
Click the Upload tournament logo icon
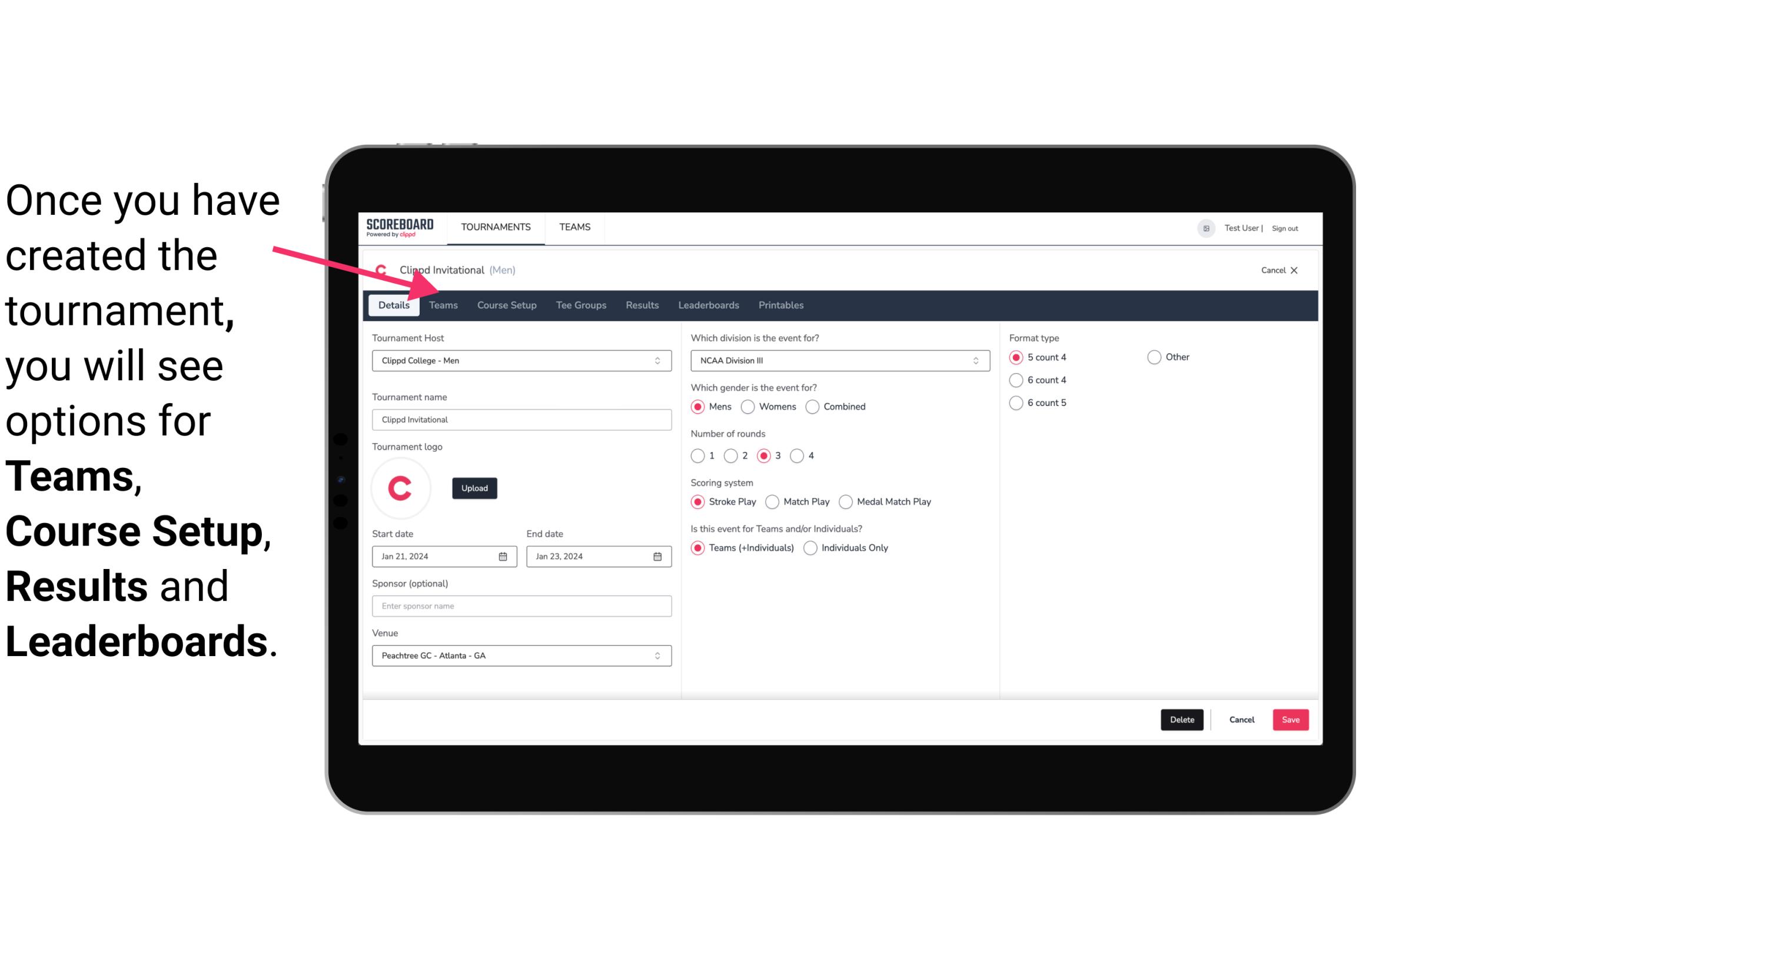click(474, 487)
